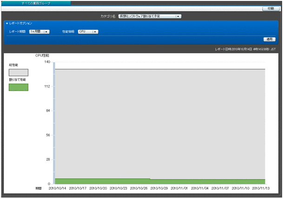Click the レポート日時 timestamp text
Viewport: 284px width, 199px height.
(x=245, y=48)
